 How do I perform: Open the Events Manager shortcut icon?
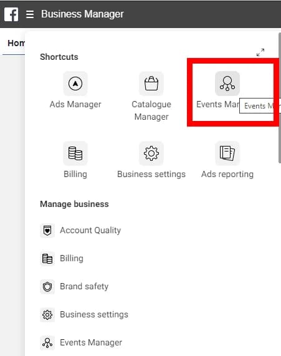pyautogui.click(x=227, y=84)
